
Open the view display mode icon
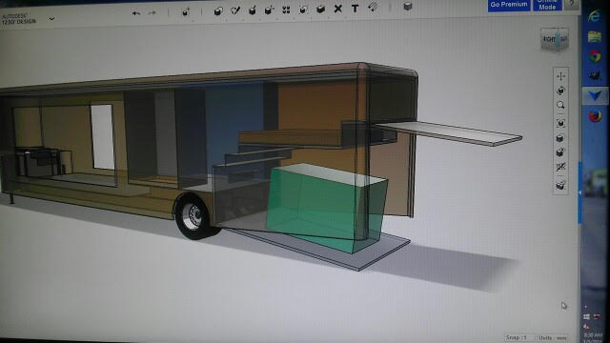tap(560, 138)
